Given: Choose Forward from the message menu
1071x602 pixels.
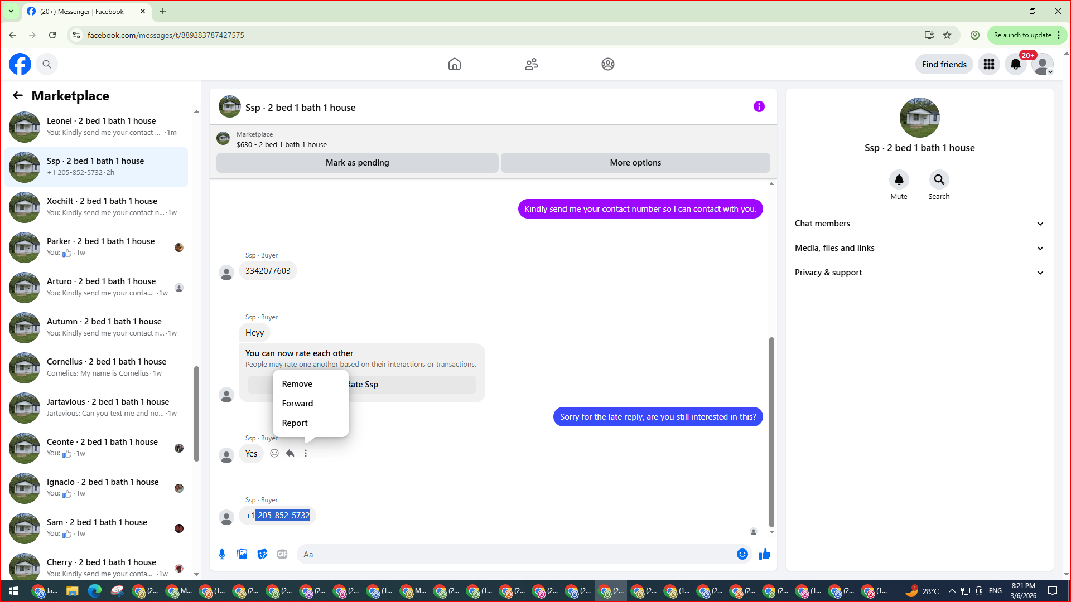Looking at the screenshot, I should pos(297,404).
